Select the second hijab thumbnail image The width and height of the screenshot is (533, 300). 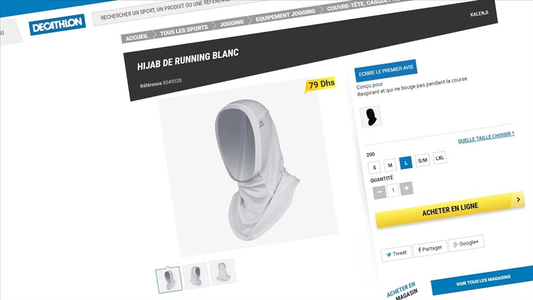coord(196,275)
